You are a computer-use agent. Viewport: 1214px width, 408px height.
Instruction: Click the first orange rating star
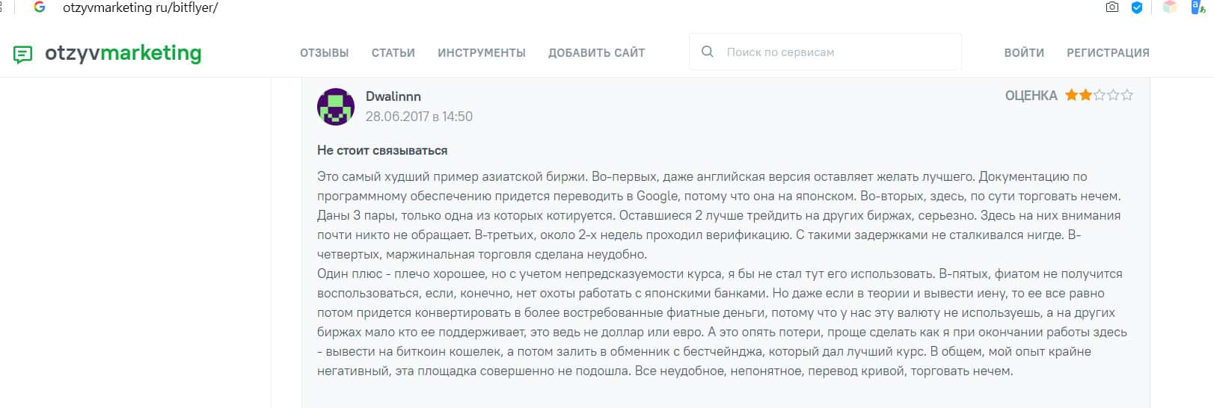click(1071, 95)
